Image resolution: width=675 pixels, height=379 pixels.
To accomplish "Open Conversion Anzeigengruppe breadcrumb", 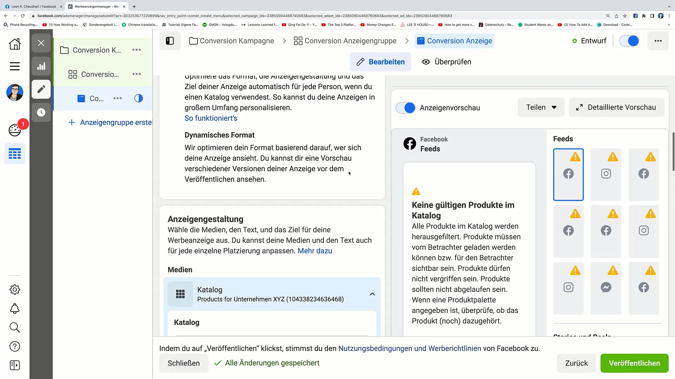I will (x=345, y=41).
